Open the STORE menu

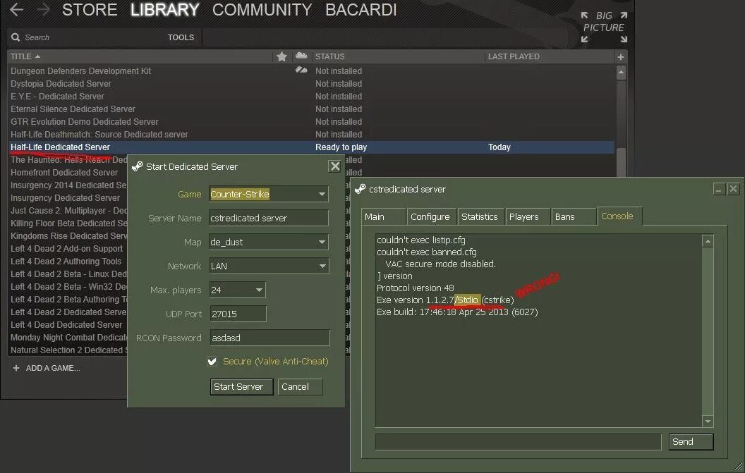[90, 9]
